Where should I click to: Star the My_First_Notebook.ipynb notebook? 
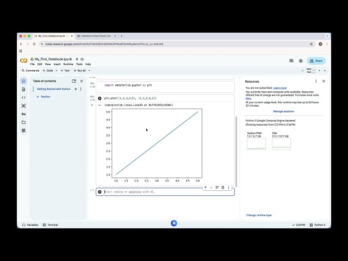[x=77, y=59]
